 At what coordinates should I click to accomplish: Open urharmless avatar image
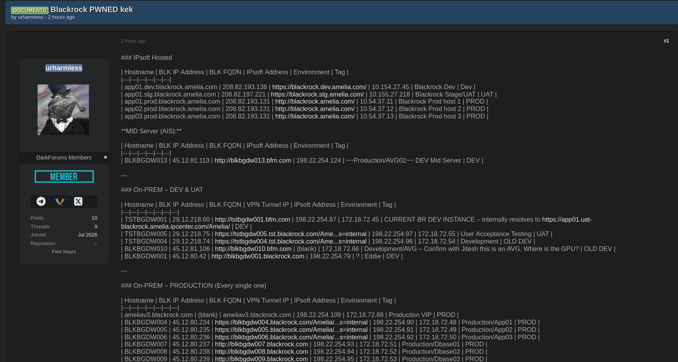click(x=63, y=110)
